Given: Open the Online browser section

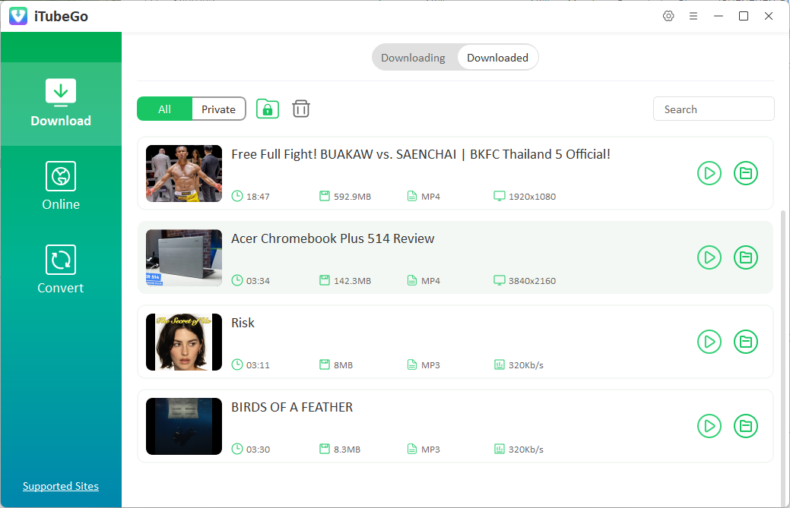Looking at the screenshot, I should click(x=61, y=186).
